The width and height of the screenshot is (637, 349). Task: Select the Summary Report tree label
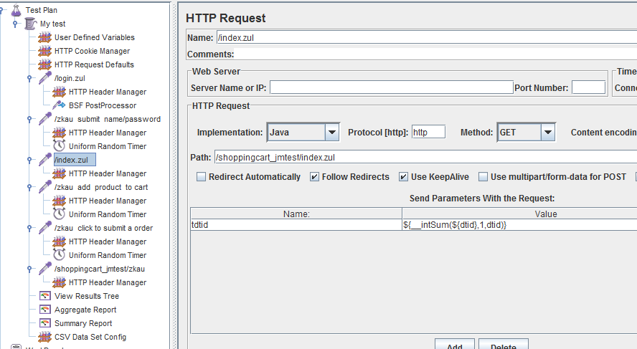point(83,323)
